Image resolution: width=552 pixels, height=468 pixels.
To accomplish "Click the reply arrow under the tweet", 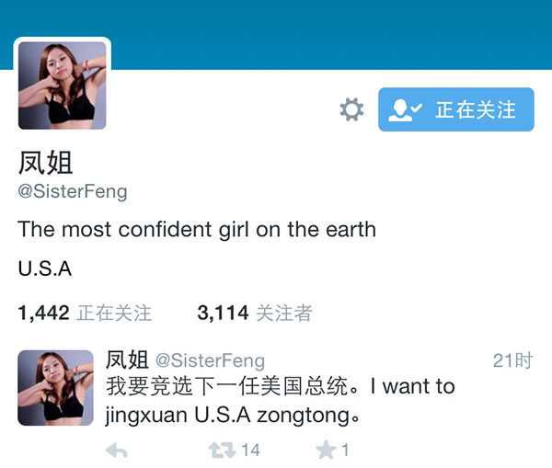I will coord(117,451).
